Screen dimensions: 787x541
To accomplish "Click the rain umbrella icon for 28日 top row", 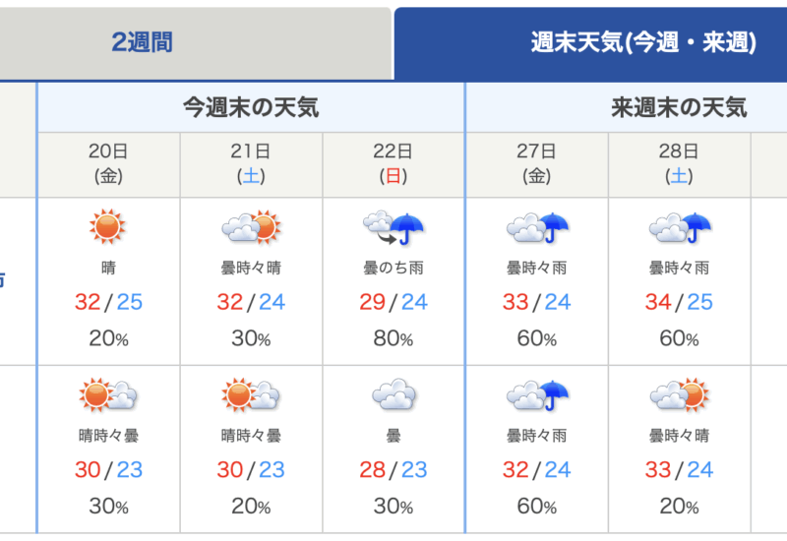I will tap(680, 228).
